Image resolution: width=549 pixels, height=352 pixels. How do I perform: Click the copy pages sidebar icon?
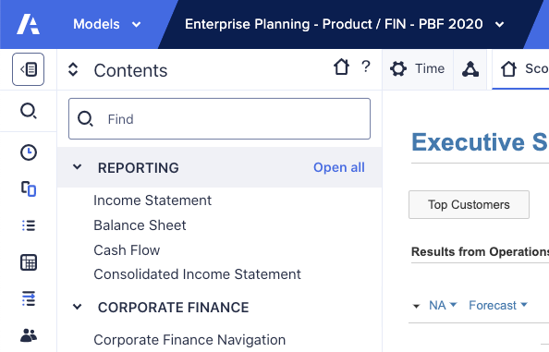tap(29, 189)
